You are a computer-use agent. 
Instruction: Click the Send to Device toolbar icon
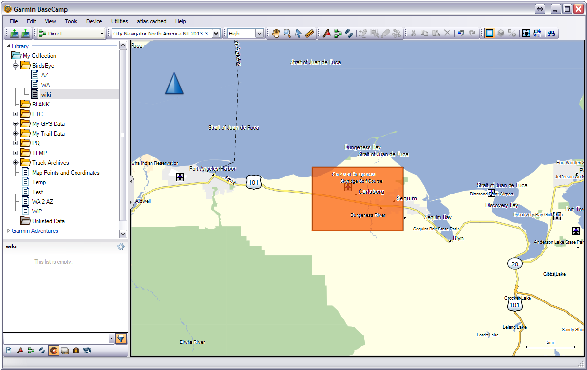click(14, 34)
